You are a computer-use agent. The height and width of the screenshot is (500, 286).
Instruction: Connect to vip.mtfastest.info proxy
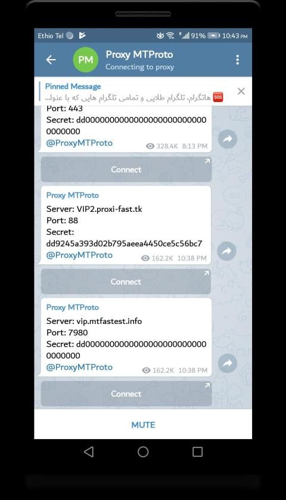pyautogui.click(x=126, y=394)
